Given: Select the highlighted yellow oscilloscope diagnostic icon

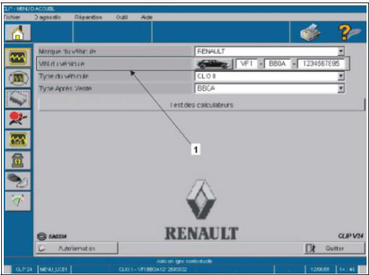Looking at the screenshot, I should click(x=18, y=58).
